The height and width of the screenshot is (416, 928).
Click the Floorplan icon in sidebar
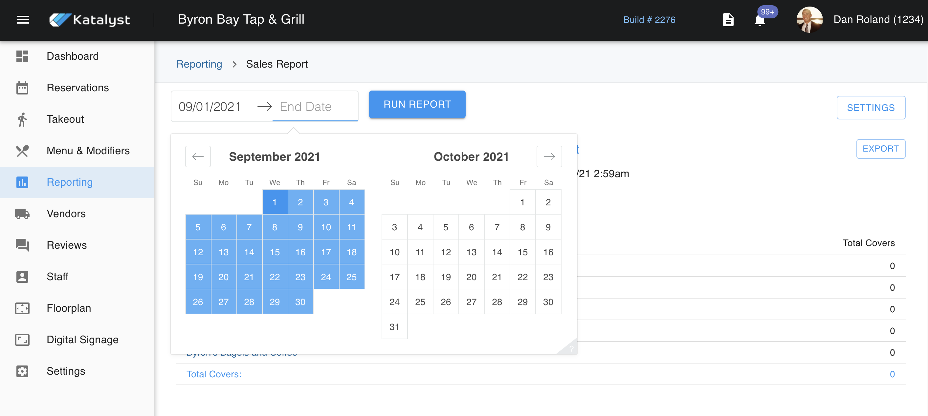22,308
